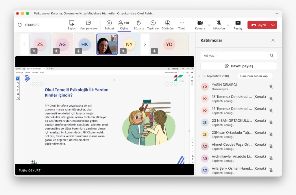Click the Ad yazın search field
296x195 pixels.
point(236,56)
